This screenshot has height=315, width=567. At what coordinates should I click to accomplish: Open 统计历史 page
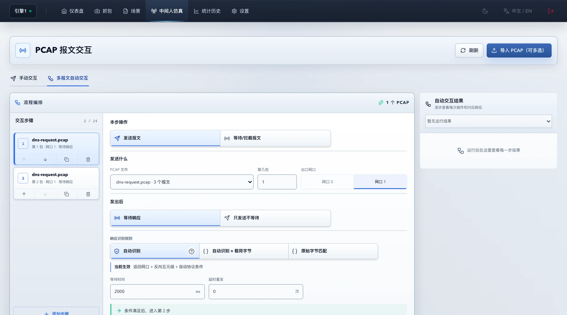(207, 11)
